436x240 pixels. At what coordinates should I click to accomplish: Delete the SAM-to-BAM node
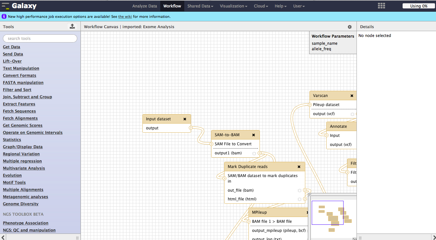coord(254,135)
